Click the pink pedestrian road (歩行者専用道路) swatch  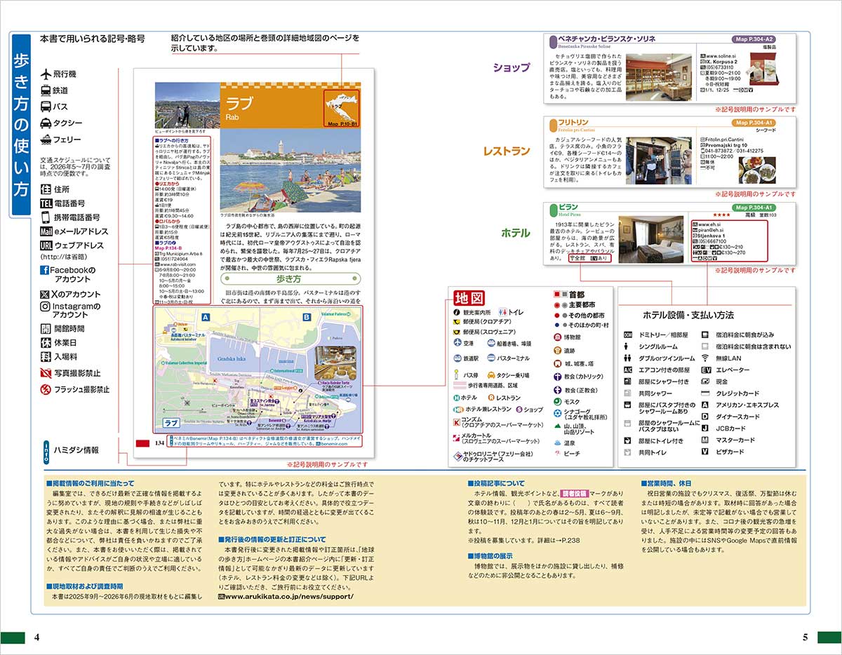click(460, 386)
